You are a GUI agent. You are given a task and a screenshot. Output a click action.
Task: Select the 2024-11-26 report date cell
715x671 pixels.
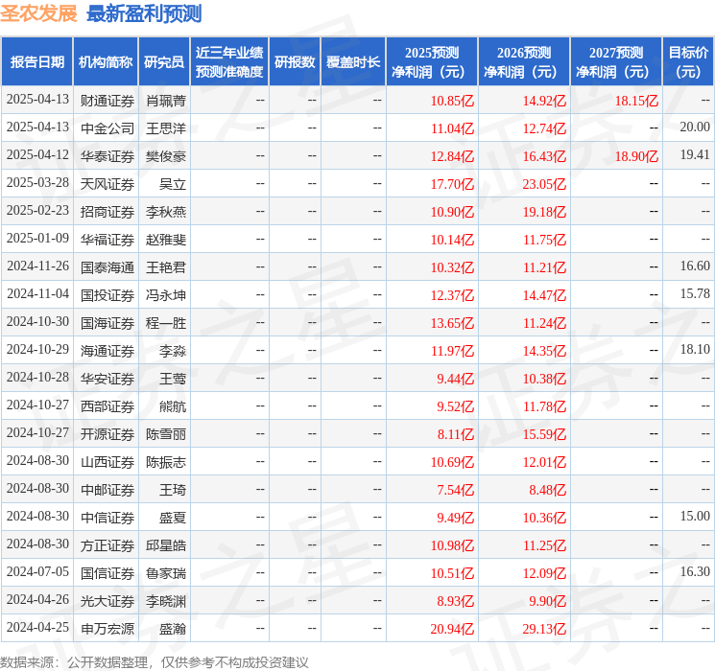tap(37, 266)
